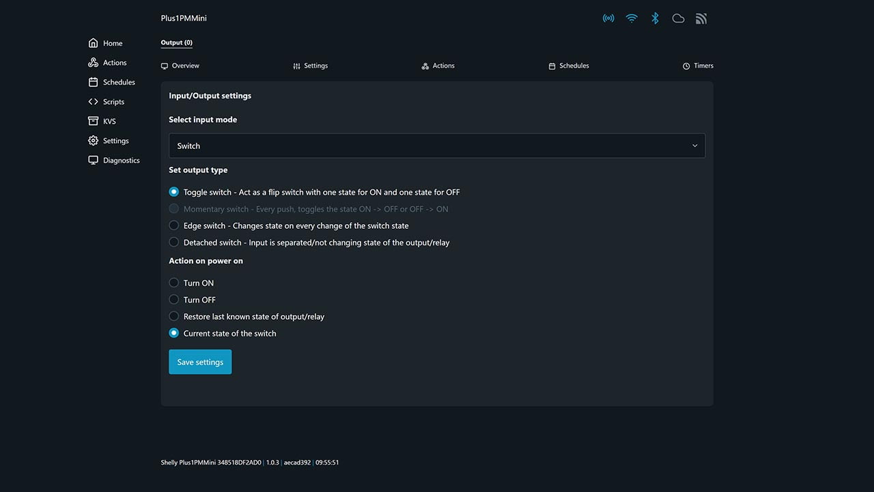The height and width of the screenshot is (492, 874).
Task: Click the cloud connection icon
Action: (x=678, y=18)
